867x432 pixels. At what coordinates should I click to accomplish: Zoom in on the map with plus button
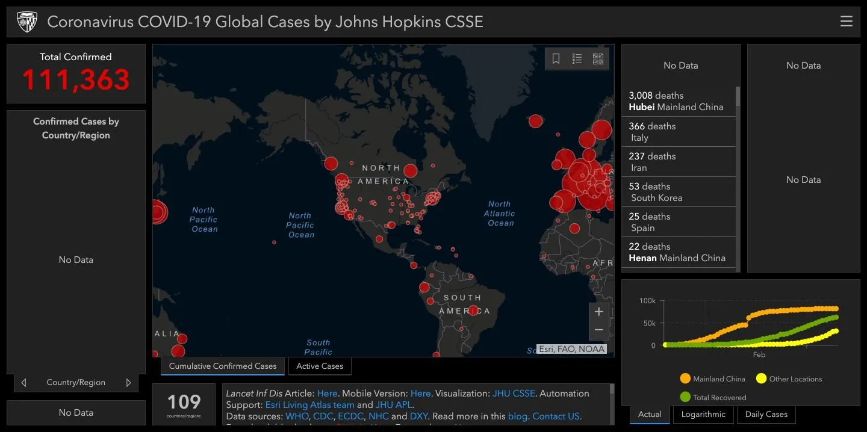click(598, 312)
